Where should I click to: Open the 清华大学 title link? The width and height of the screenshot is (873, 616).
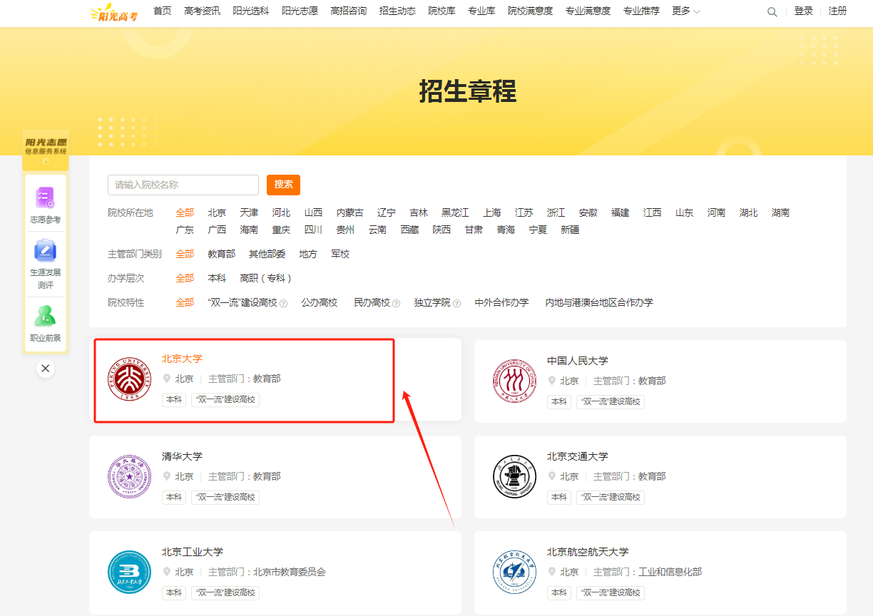182,456
